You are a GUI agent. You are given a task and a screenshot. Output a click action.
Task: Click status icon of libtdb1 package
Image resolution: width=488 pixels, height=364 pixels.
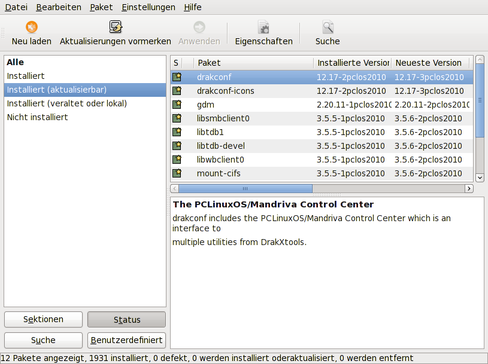point(177,132)
